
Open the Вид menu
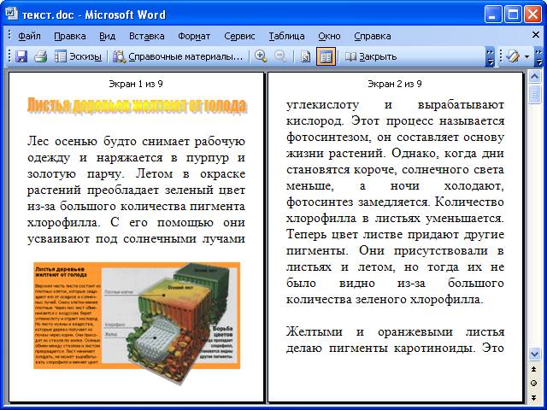107,36
